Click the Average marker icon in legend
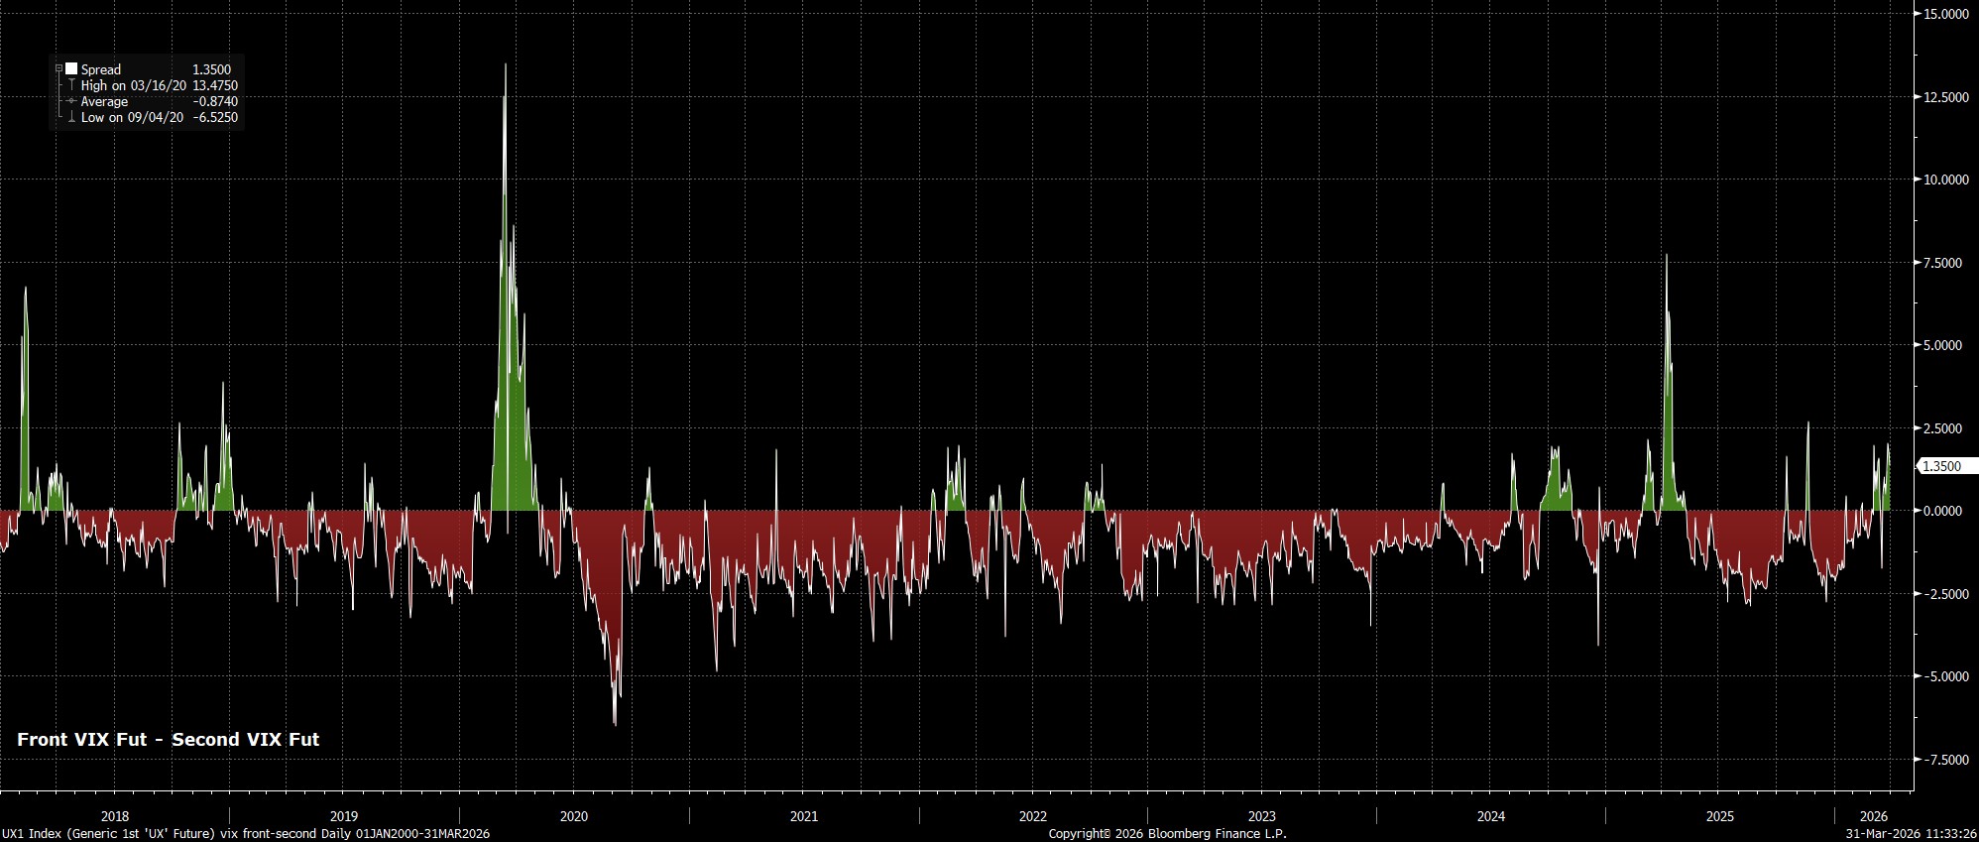The height and width of the screenshot is (842, 1979). [71, 101]
